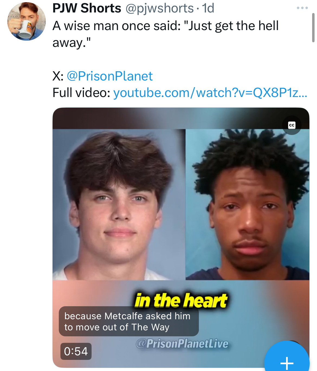Click the left mugshot in video
Screen dimensions: 317x371
click(119, 204)
